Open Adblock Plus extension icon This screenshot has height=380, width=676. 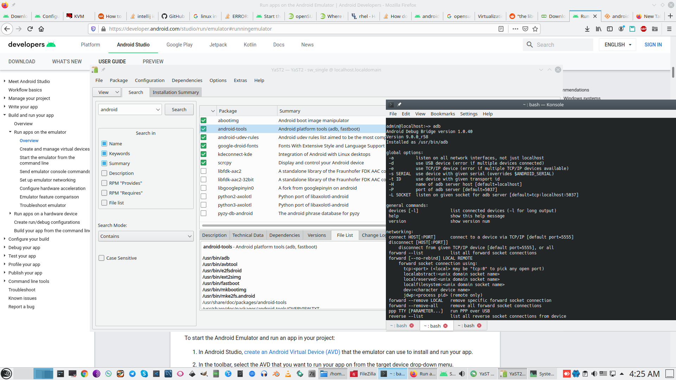click(644, 29)
